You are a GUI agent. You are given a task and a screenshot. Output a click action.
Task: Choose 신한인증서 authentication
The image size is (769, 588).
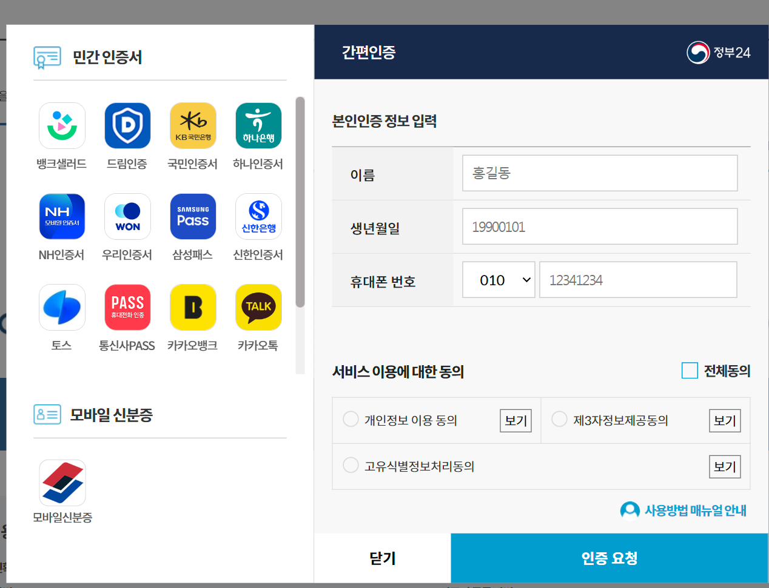coord(258,216)
